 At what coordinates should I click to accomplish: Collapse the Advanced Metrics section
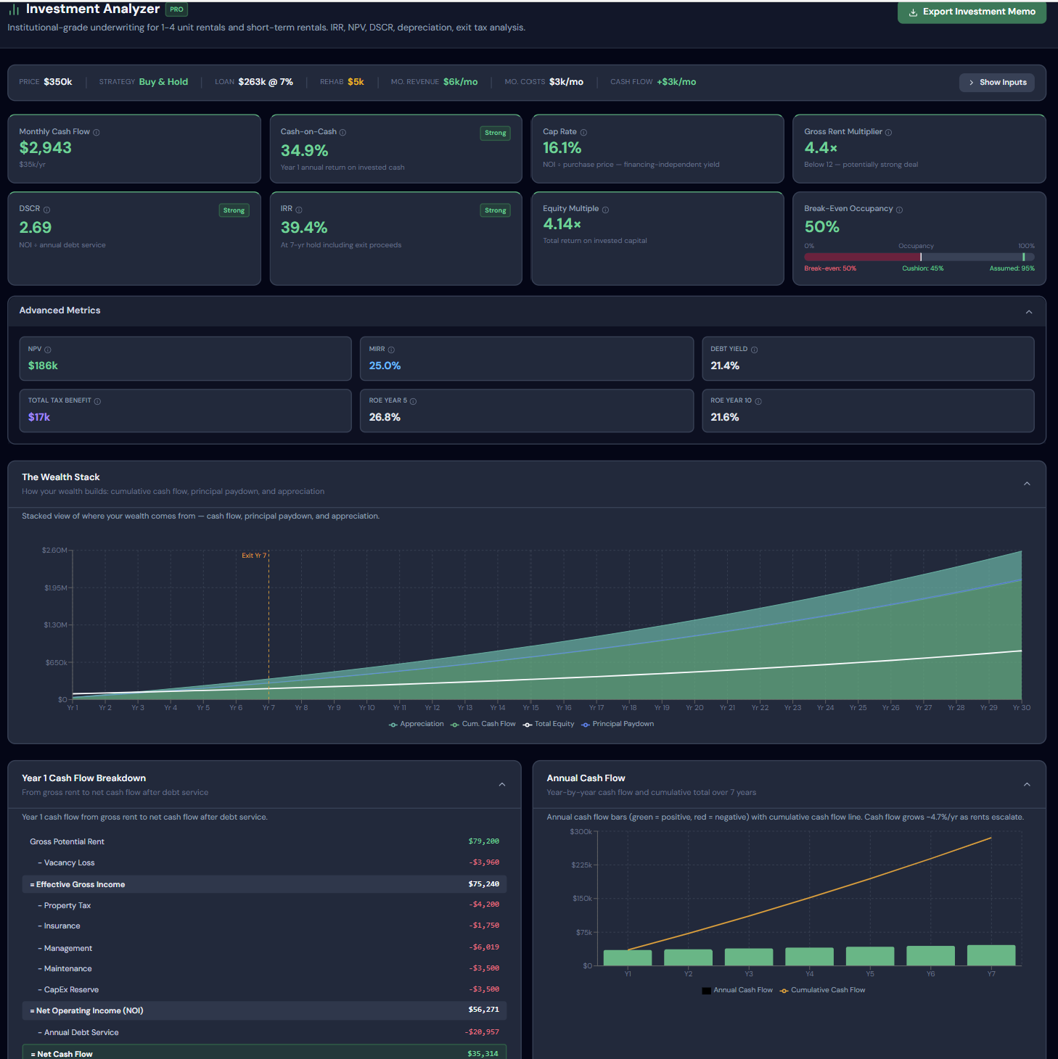[x=1028, y=312]
